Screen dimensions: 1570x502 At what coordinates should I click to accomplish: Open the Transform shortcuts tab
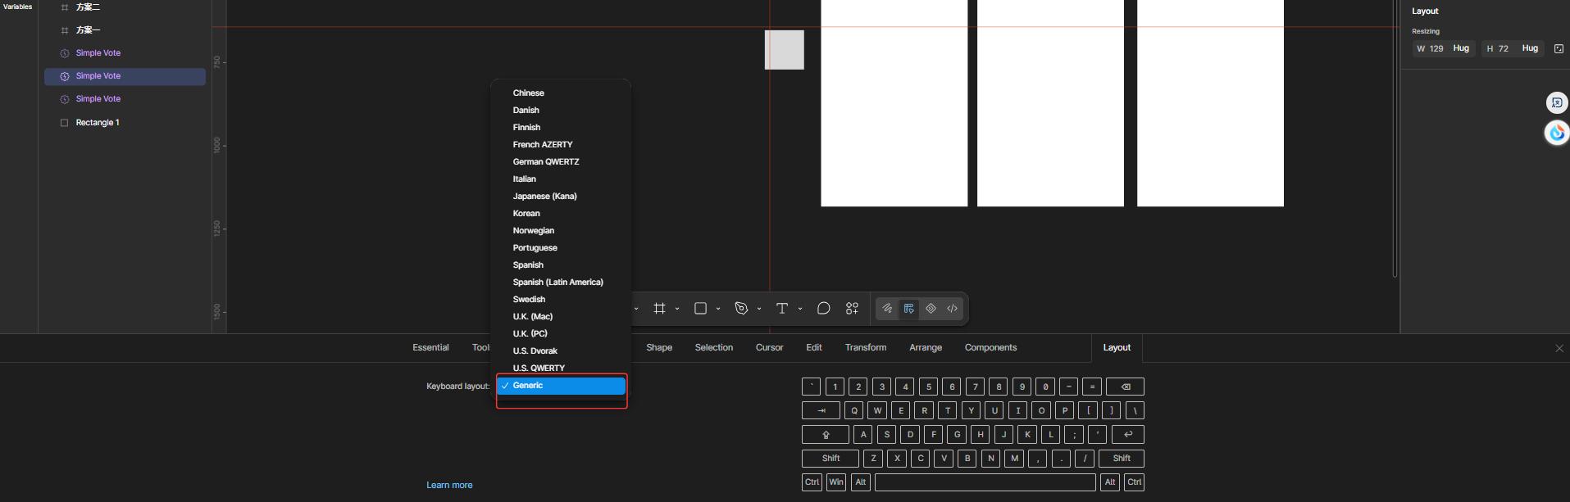click(x=866, y=348)
